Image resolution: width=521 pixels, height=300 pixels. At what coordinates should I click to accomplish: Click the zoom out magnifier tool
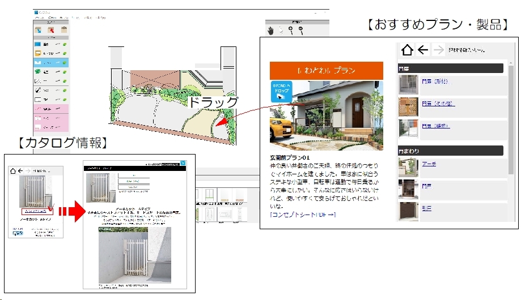tap(300, 31)
